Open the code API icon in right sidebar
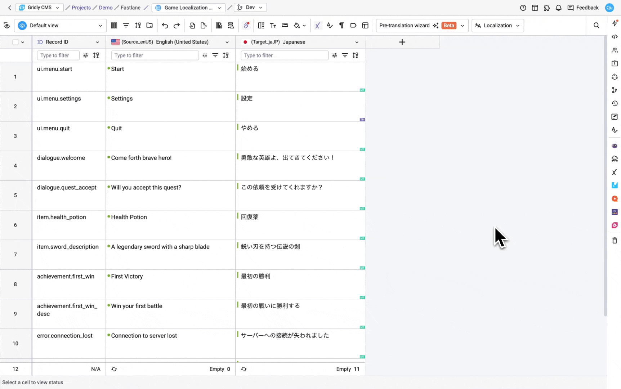Screen dimensions: 621x389 (615, 37)
